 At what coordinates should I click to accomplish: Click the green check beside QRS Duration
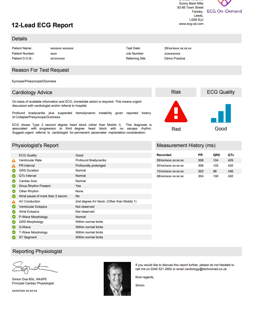[x=14, y=171]
